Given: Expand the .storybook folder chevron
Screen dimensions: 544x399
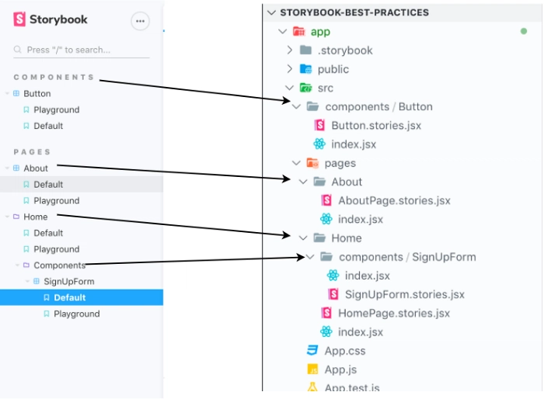Looking at the screenshot, I should tap(290, 50).
